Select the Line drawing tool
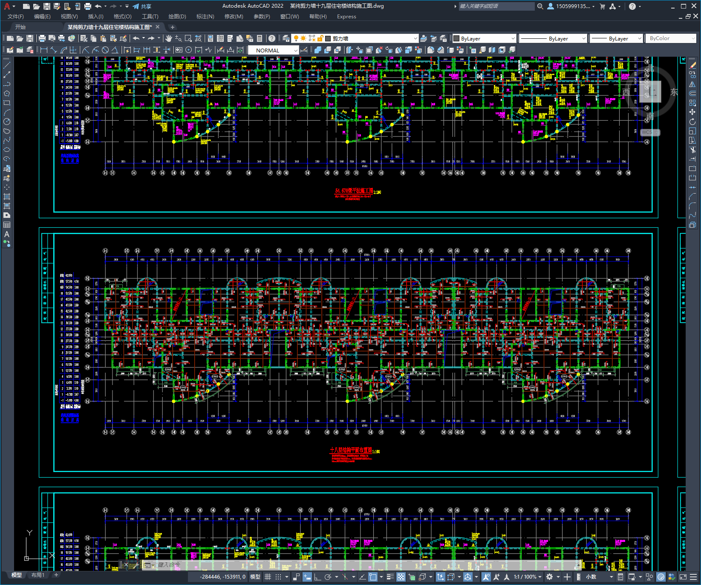The width and height of the screenshot is (701, 585). 7,65
